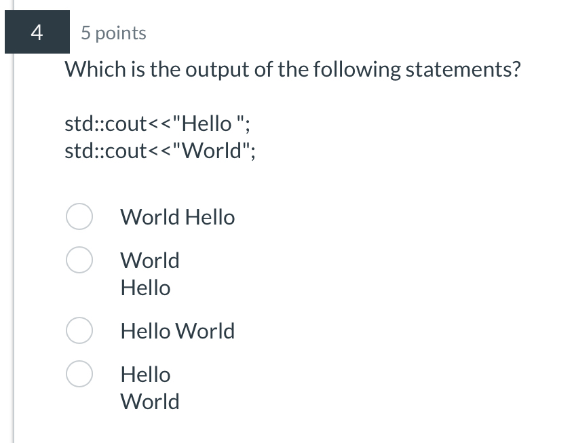Select the "World Hello" radio button

79,217
